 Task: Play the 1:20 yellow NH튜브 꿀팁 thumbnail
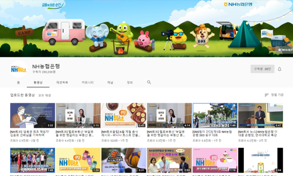click(78, 161)
